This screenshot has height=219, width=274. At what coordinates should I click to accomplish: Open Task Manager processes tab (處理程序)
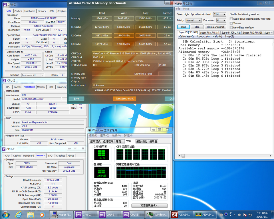coord(108,141)
